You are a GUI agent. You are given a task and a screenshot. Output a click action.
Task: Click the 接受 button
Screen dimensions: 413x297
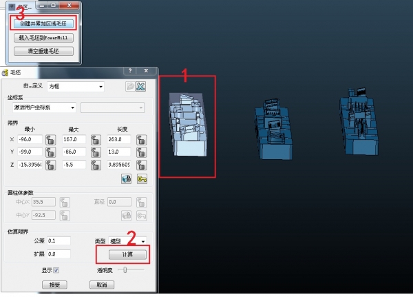[x=54, y=285]
